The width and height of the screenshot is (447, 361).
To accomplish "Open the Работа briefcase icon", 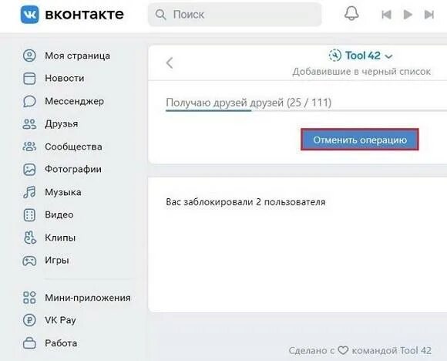I will 29,342.
